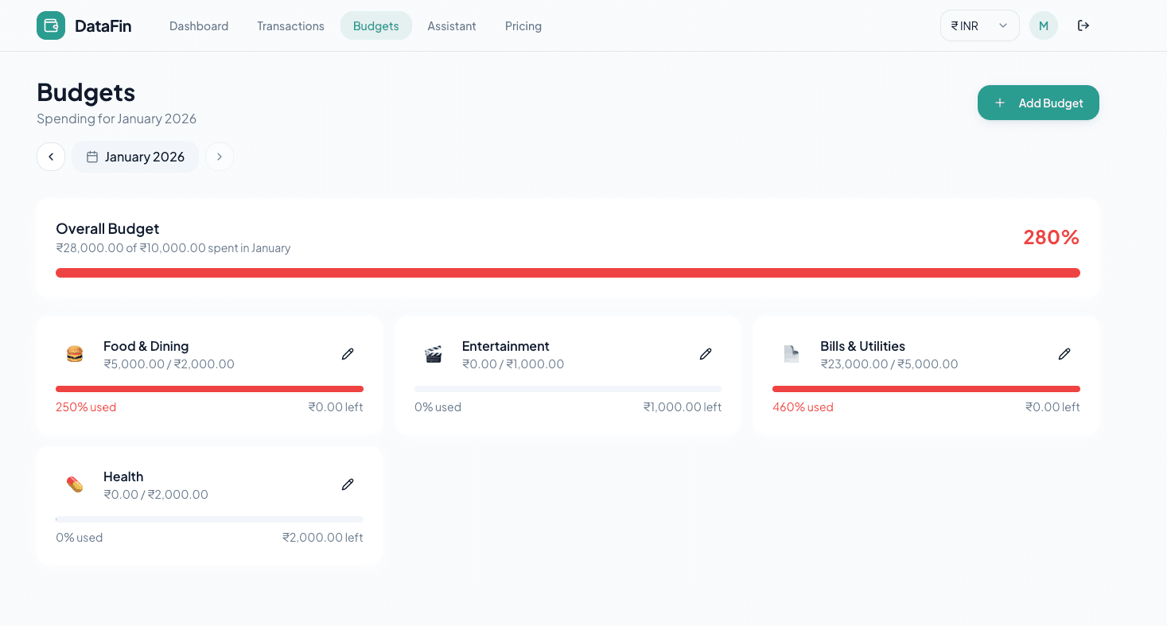
Task: Advance to next month using right chevron
Action: pos(220,157)
